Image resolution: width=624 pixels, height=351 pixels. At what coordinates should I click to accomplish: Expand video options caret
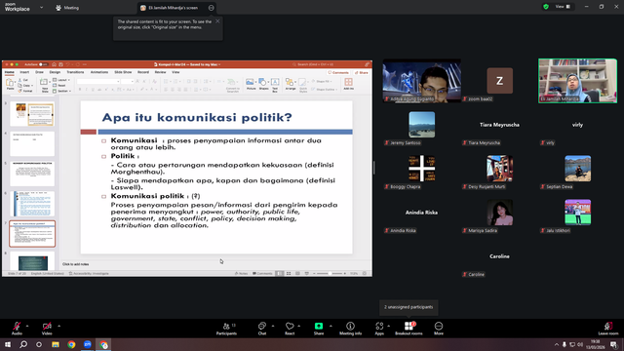(x=58, y=326)
